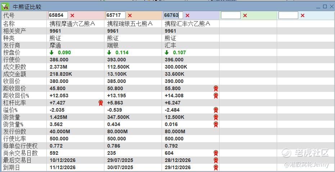Click the code input field containing 65854
The height and width of the screenshot is (172, 335).
(58, 15)
